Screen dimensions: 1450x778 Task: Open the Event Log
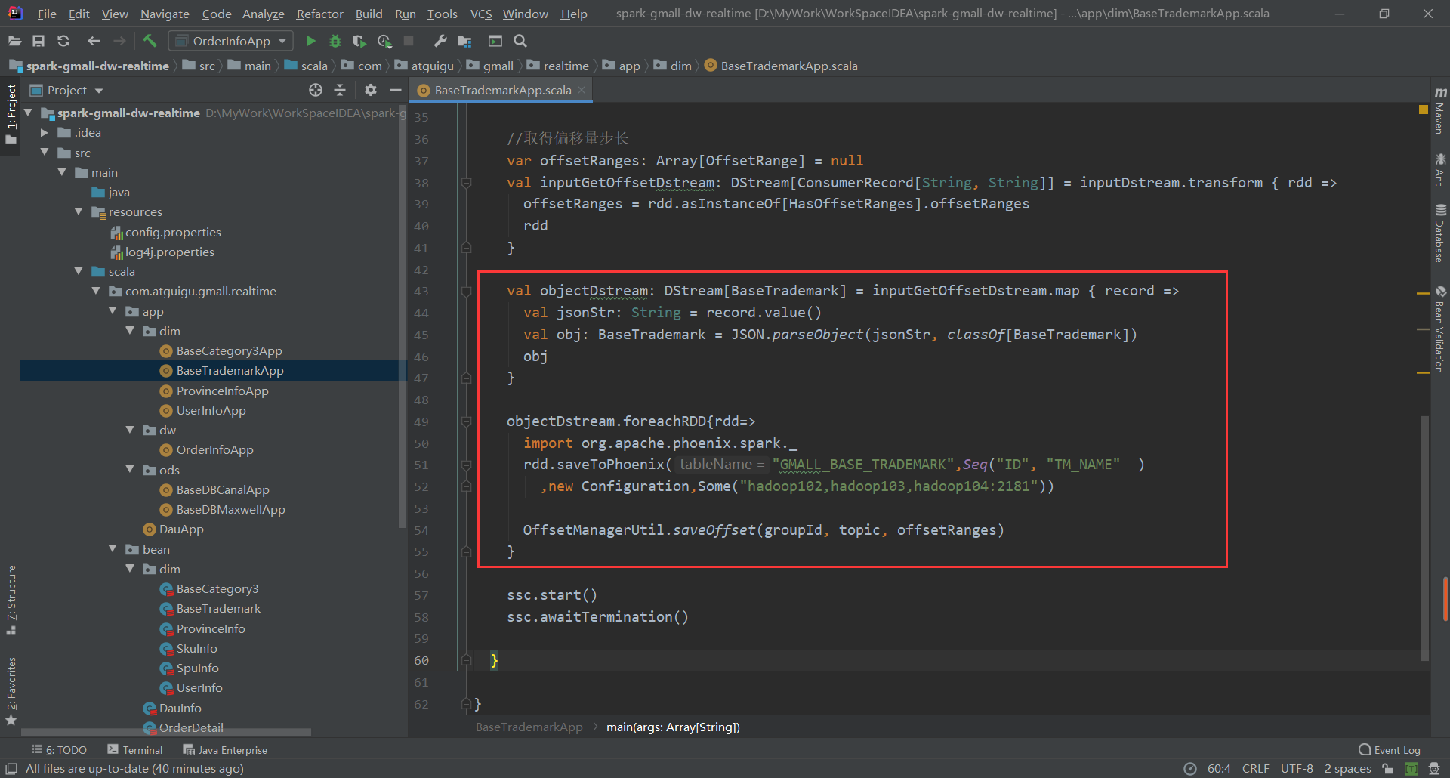[x=1389, y=750]
